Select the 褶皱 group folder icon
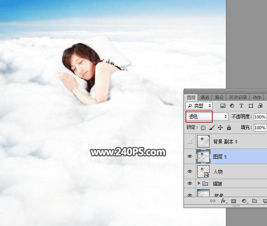This screenshot has width=267, height=226. pos(205,183)
